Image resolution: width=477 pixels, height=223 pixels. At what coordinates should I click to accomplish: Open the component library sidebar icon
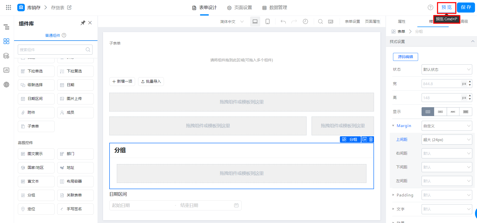(7, 41)
